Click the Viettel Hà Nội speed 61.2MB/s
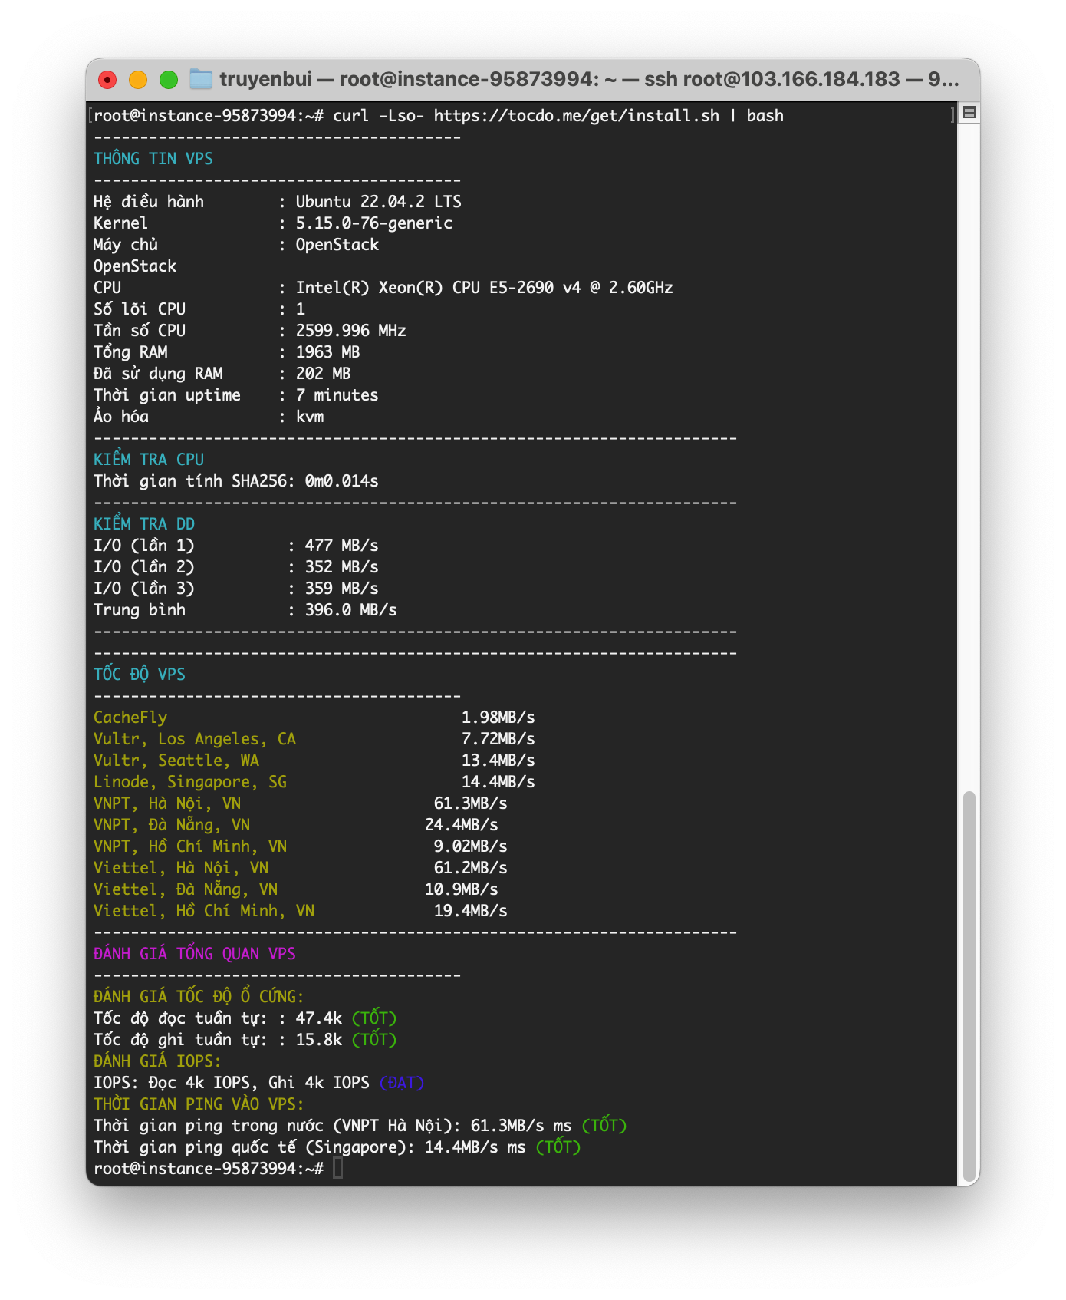 point(471,868)
